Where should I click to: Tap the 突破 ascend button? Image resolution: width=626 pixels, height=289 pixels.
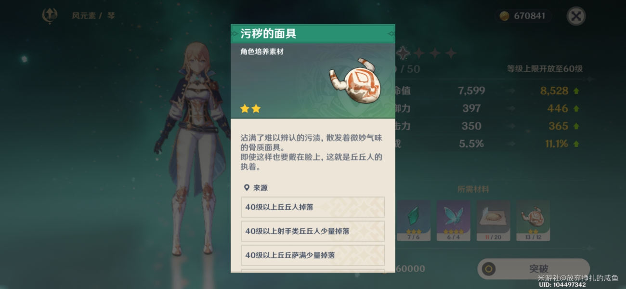(534, 269)
